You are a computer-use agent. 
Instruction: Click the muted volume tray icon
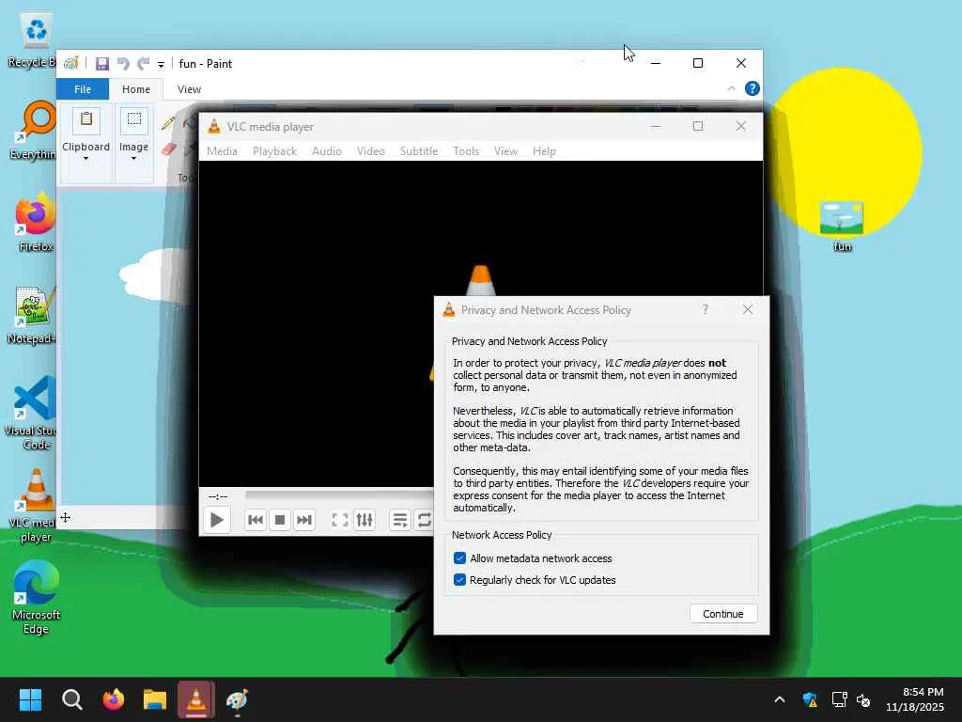tap(863, 699)
